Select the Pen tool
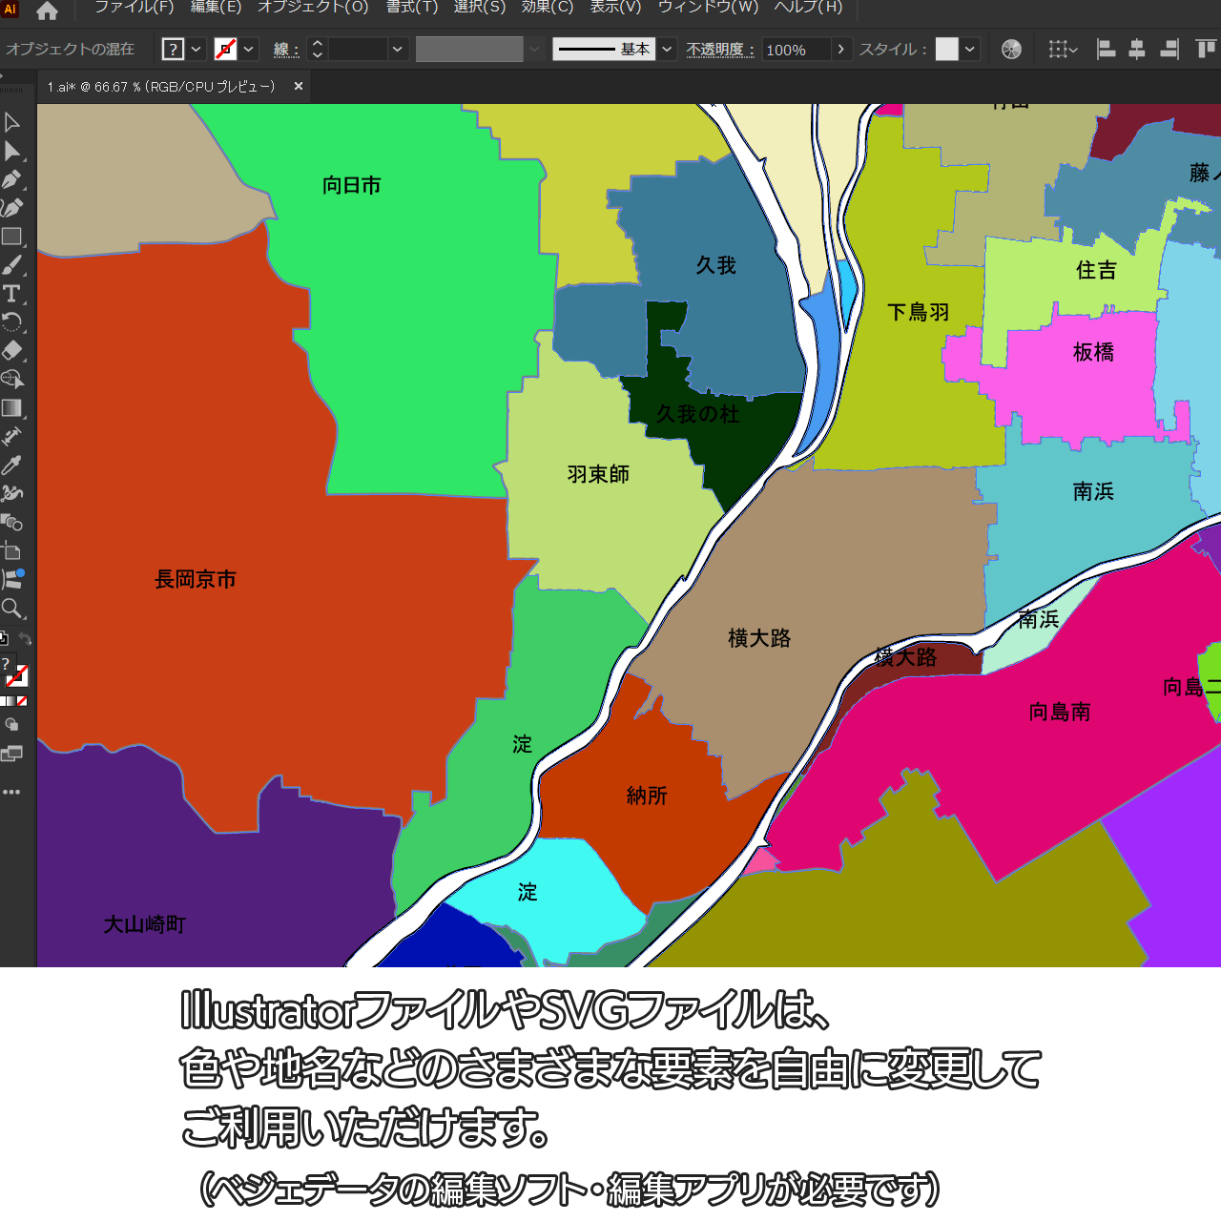The height and width of the screenshot is (1221, 1221). pyautogui.click(x=11, y=179)
